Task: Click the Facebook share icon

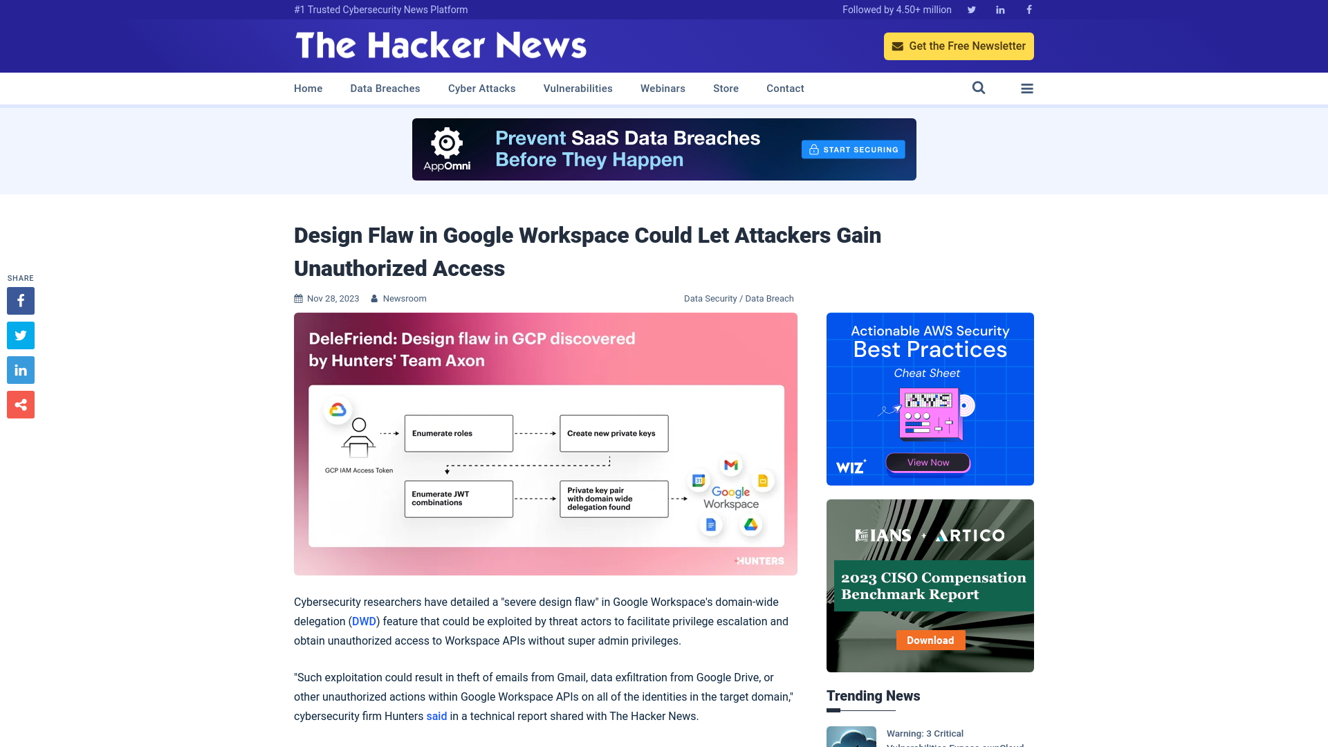Action: [x=20, y=301]
